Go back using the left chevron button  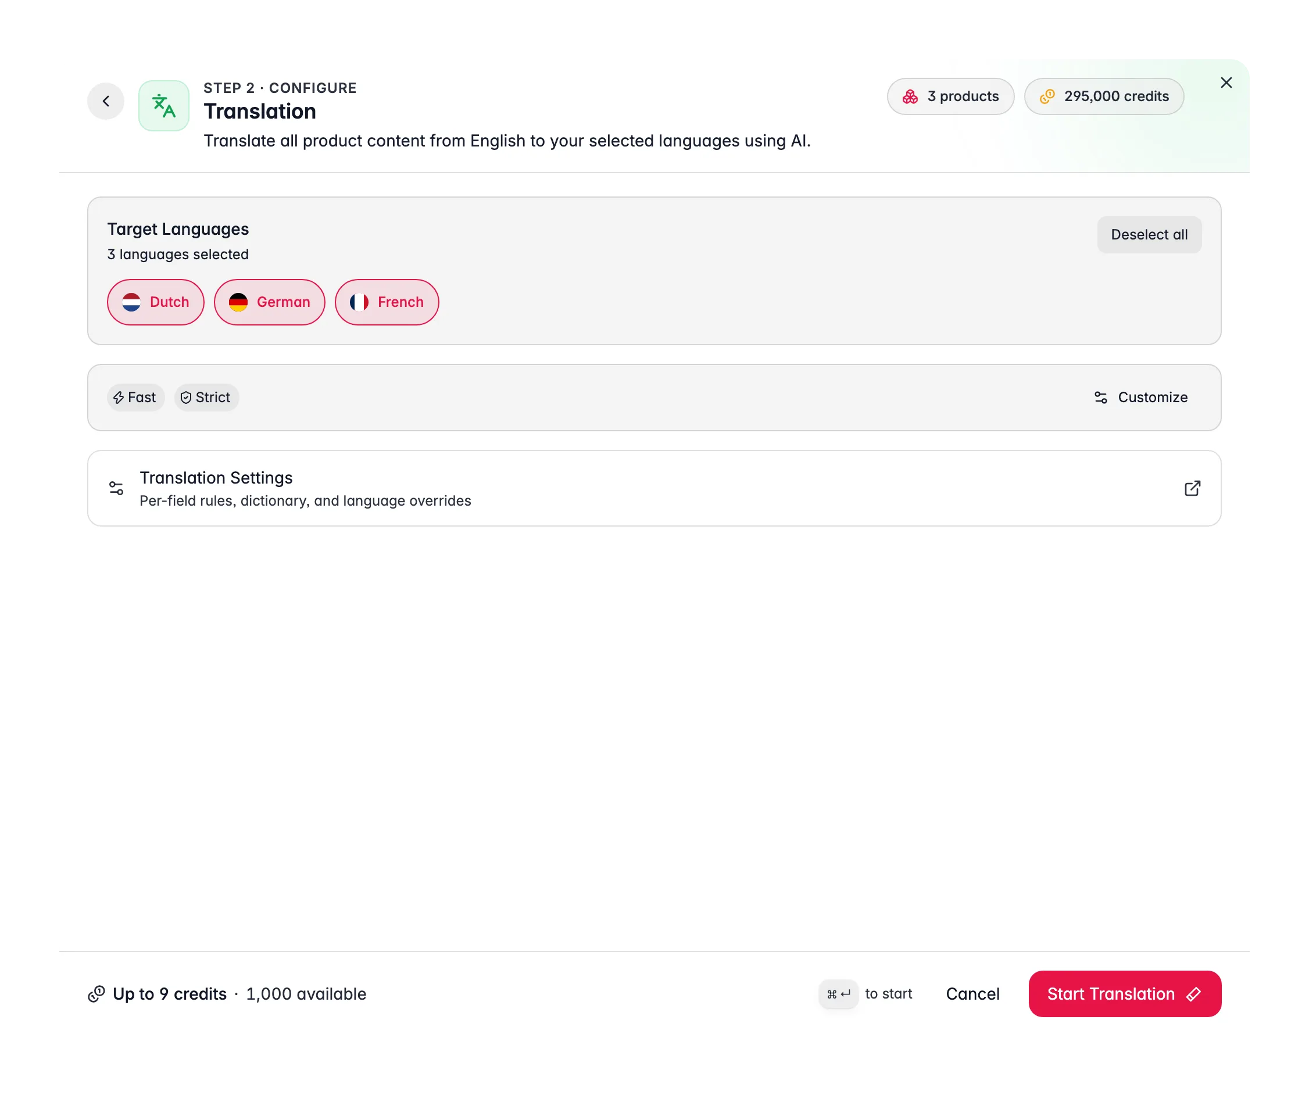[106, 101]
